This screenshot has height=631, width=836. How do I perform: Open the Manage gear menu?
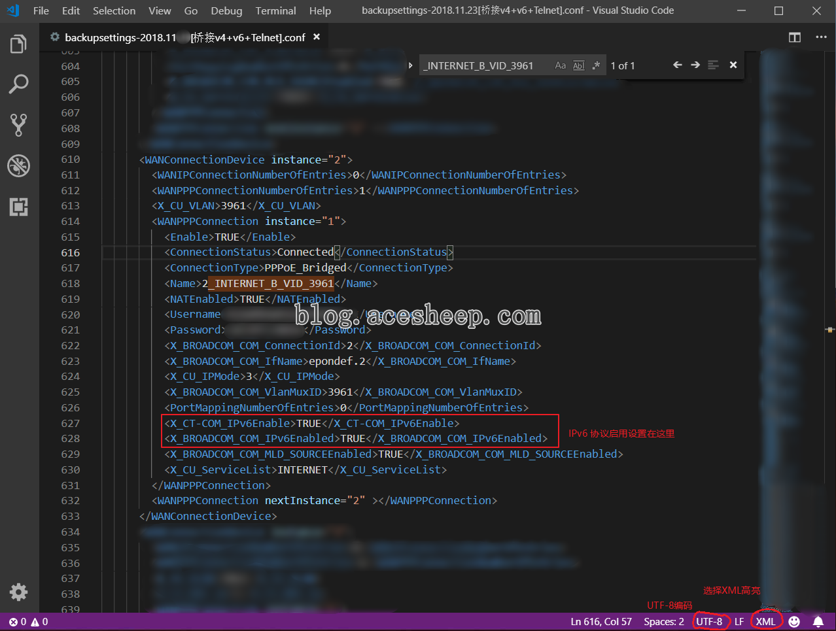pyautogui.click(x=18, y=592)
